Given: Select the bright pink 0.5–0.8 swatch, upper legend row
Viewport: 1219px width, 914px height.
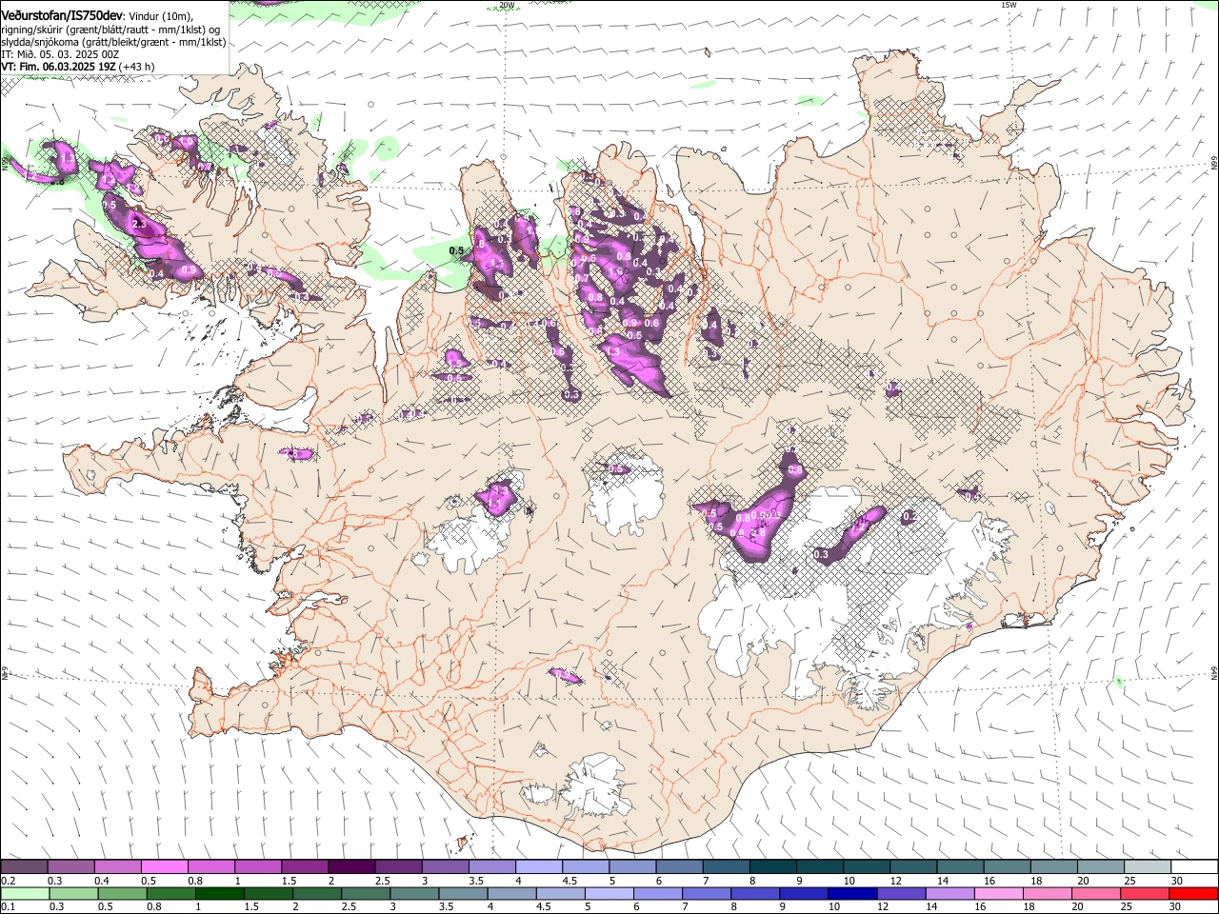Looking at the screenshot, I should pos(164,866).
